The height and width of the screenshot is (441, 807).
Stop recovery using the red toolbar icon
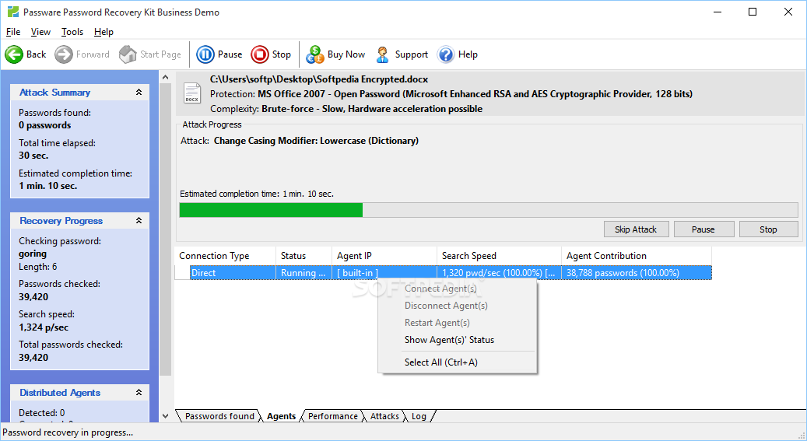(260, 54)
